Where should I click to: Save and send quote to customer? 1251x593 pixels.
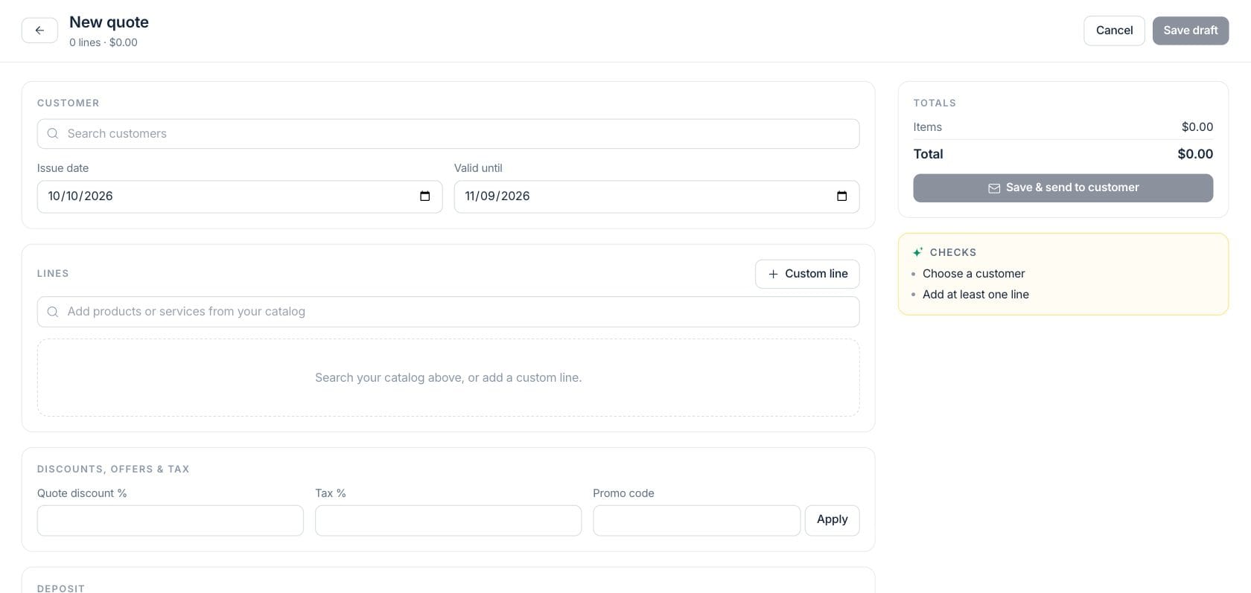click(1063, 188)
